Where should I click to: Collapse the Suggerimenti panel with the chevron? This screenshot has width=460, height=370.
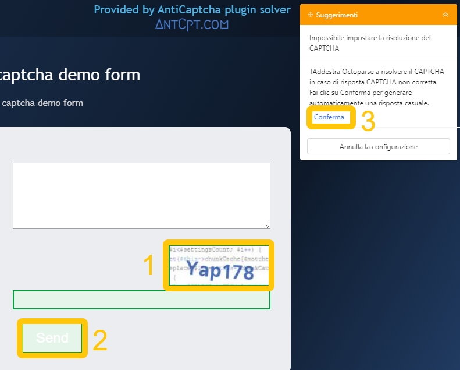pos(445,15)
